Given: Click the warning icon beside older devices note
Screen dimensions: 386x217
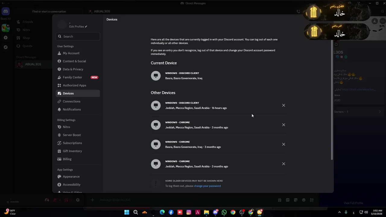Looking at the screenshot, I should point(156,183).
